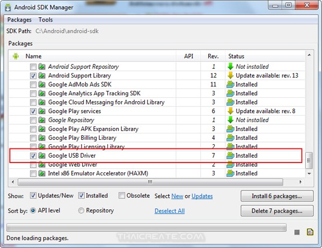
Task: Click the Android robot icon in the header
Action: click(x=16, y=56)
